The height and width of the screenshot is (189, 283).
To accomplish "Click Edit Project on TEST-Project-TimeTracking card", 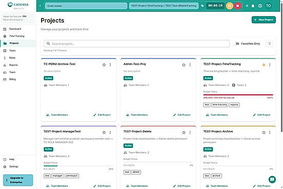I will pos(261,115).
